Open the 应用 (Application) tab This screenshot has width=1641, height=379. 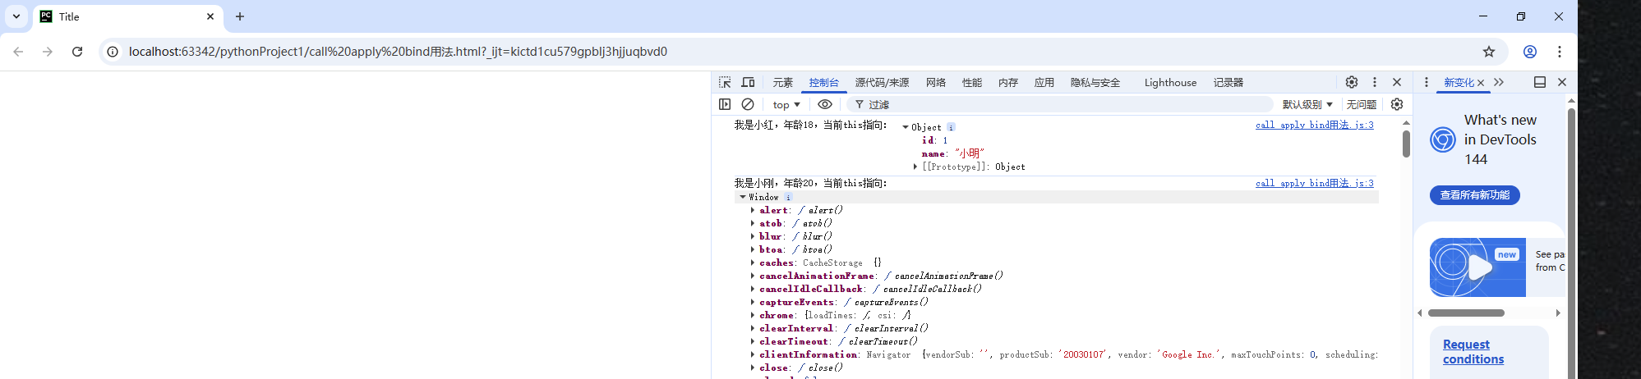pos(1044,82)
